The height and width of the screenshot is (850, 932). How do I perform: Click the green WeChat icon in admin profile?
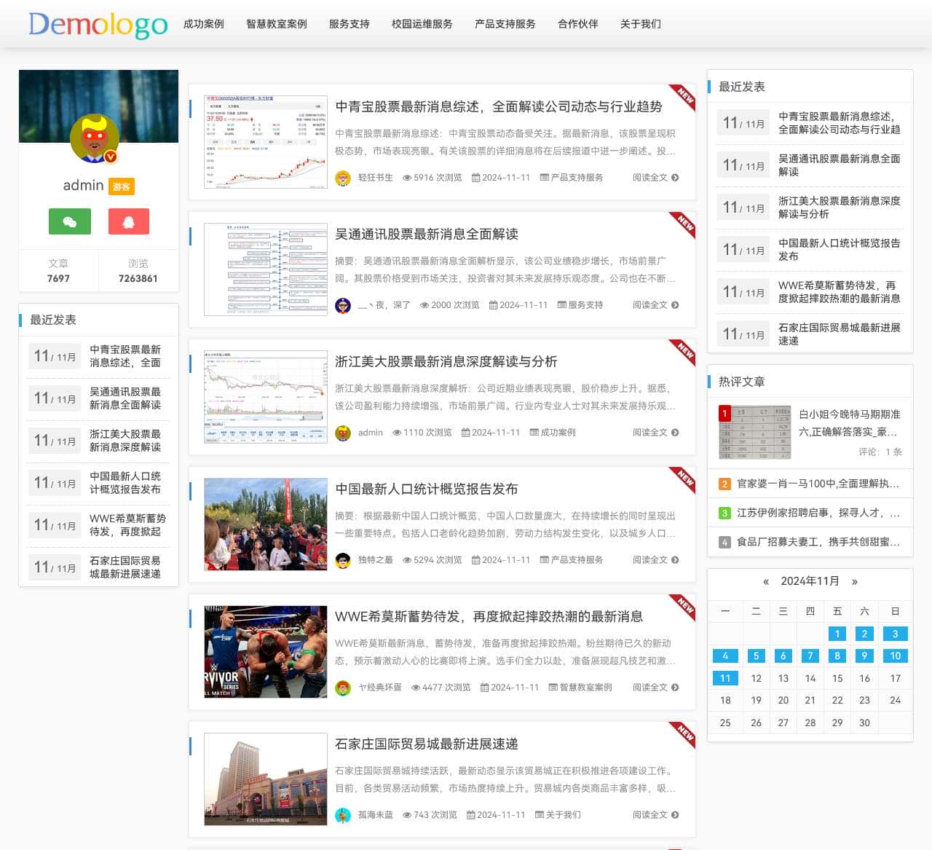click(69, 221)
